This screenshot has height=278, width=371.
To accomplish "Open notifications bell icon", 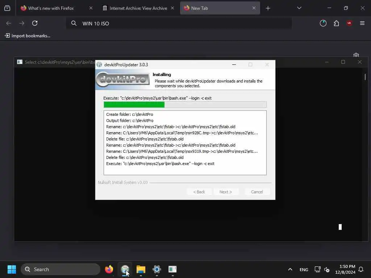I will [361, 269].
